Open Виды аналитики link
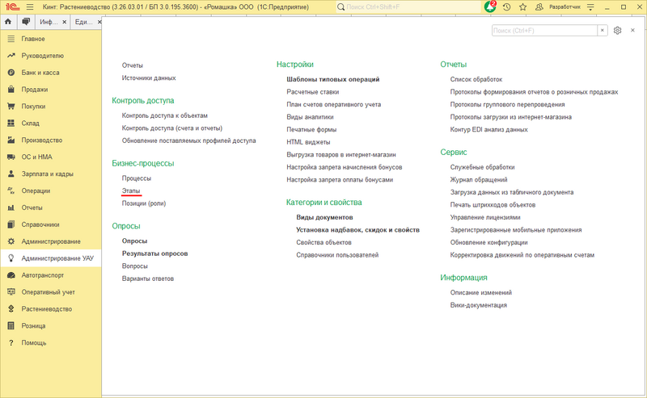647x398 pixels. [310, 117]
